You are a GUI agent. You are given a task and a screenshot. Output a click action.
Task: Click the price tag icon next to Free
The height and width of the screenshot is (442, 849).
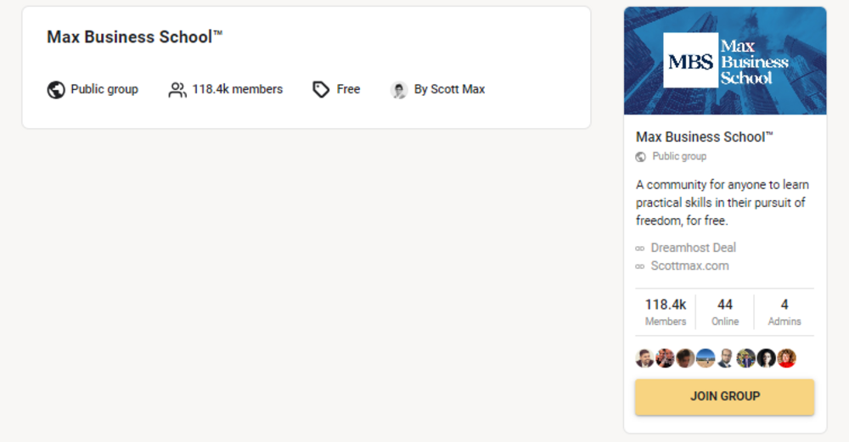321,90
